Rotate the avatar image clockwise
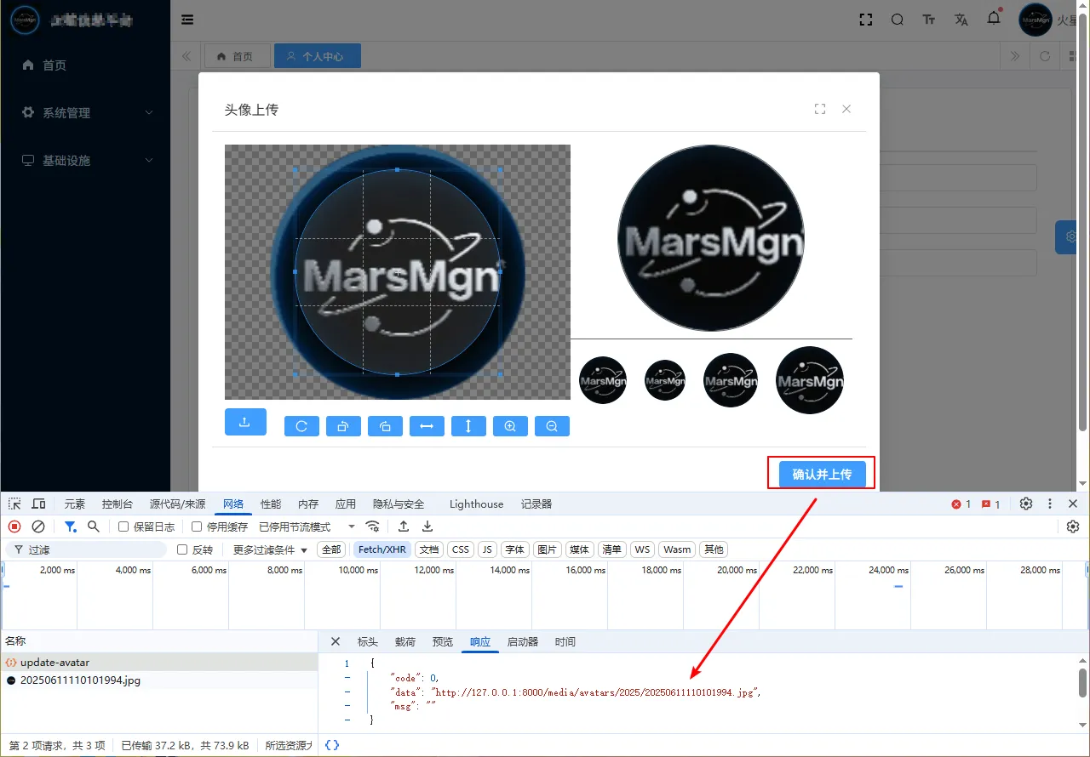Image resolution: width=1090 pixels, height=757 pixels. [x=385, y=426]
